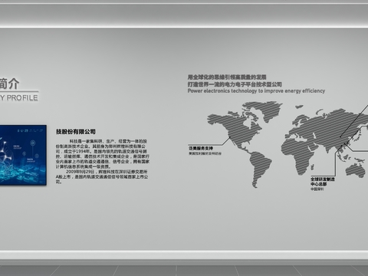Click the slogan line '打造世界一流的电力电子平台技术型公司'
The height and width of the screenshot is (276, 368).
(x=235, y=84)
